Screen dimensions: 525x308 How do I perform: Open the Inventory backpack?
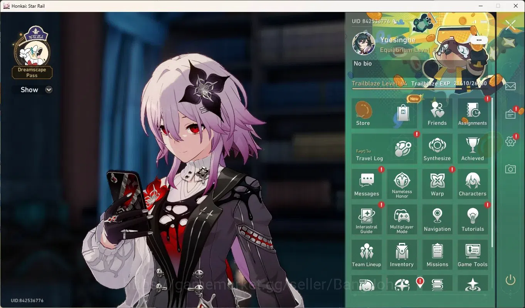click(402, 255)
